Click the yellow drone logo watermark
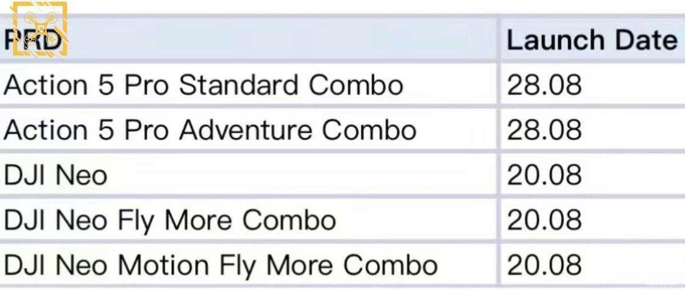 [x=40, y=28]
